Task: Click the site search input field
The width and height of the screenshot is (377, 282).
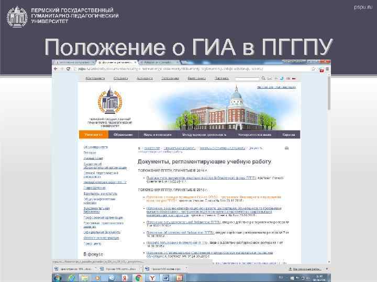Action: (x=247, y=78)
